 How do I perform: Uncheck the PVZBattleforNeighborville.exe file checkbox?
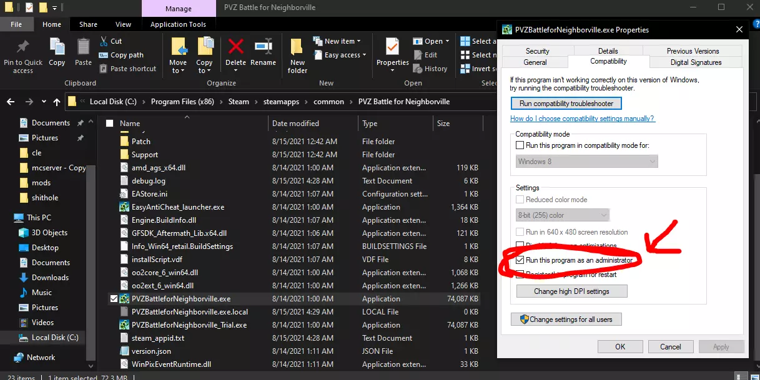click(114, 299)
